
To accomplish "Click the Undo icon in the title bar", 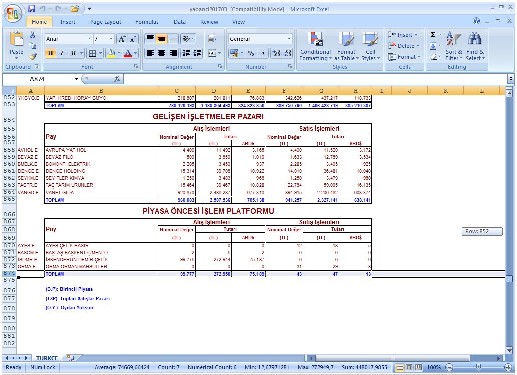I will (x=42, y=9).
